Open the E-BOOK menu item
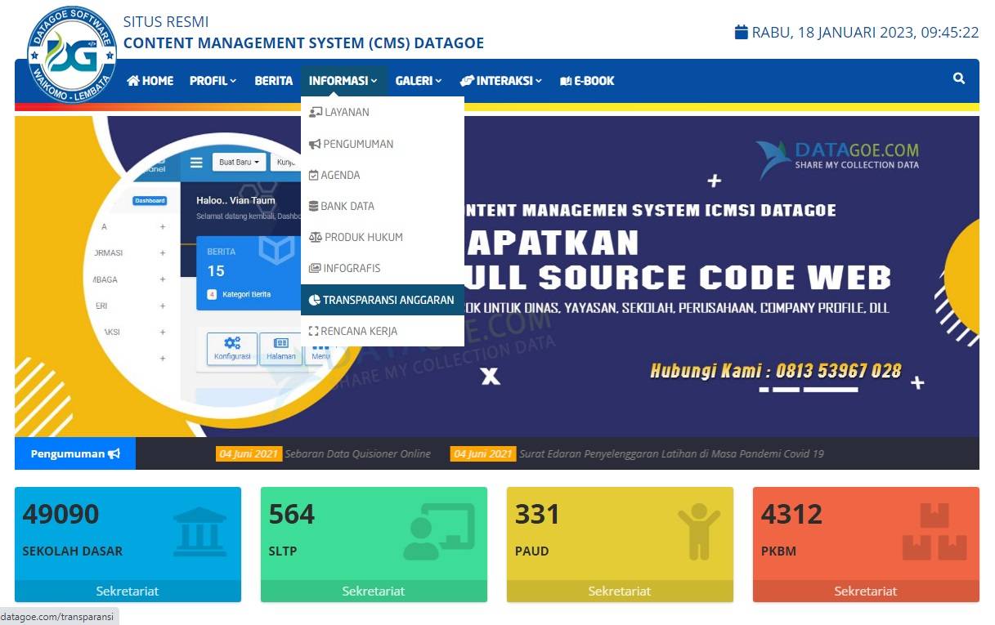The width and height of the screenshot is (995, 625). coord(587,81)
